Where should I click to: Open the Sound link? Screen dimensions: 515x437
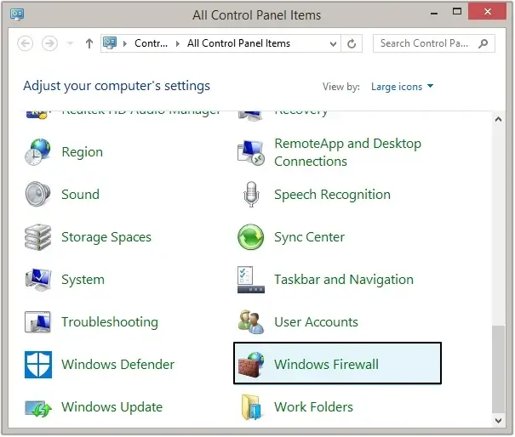81,194
